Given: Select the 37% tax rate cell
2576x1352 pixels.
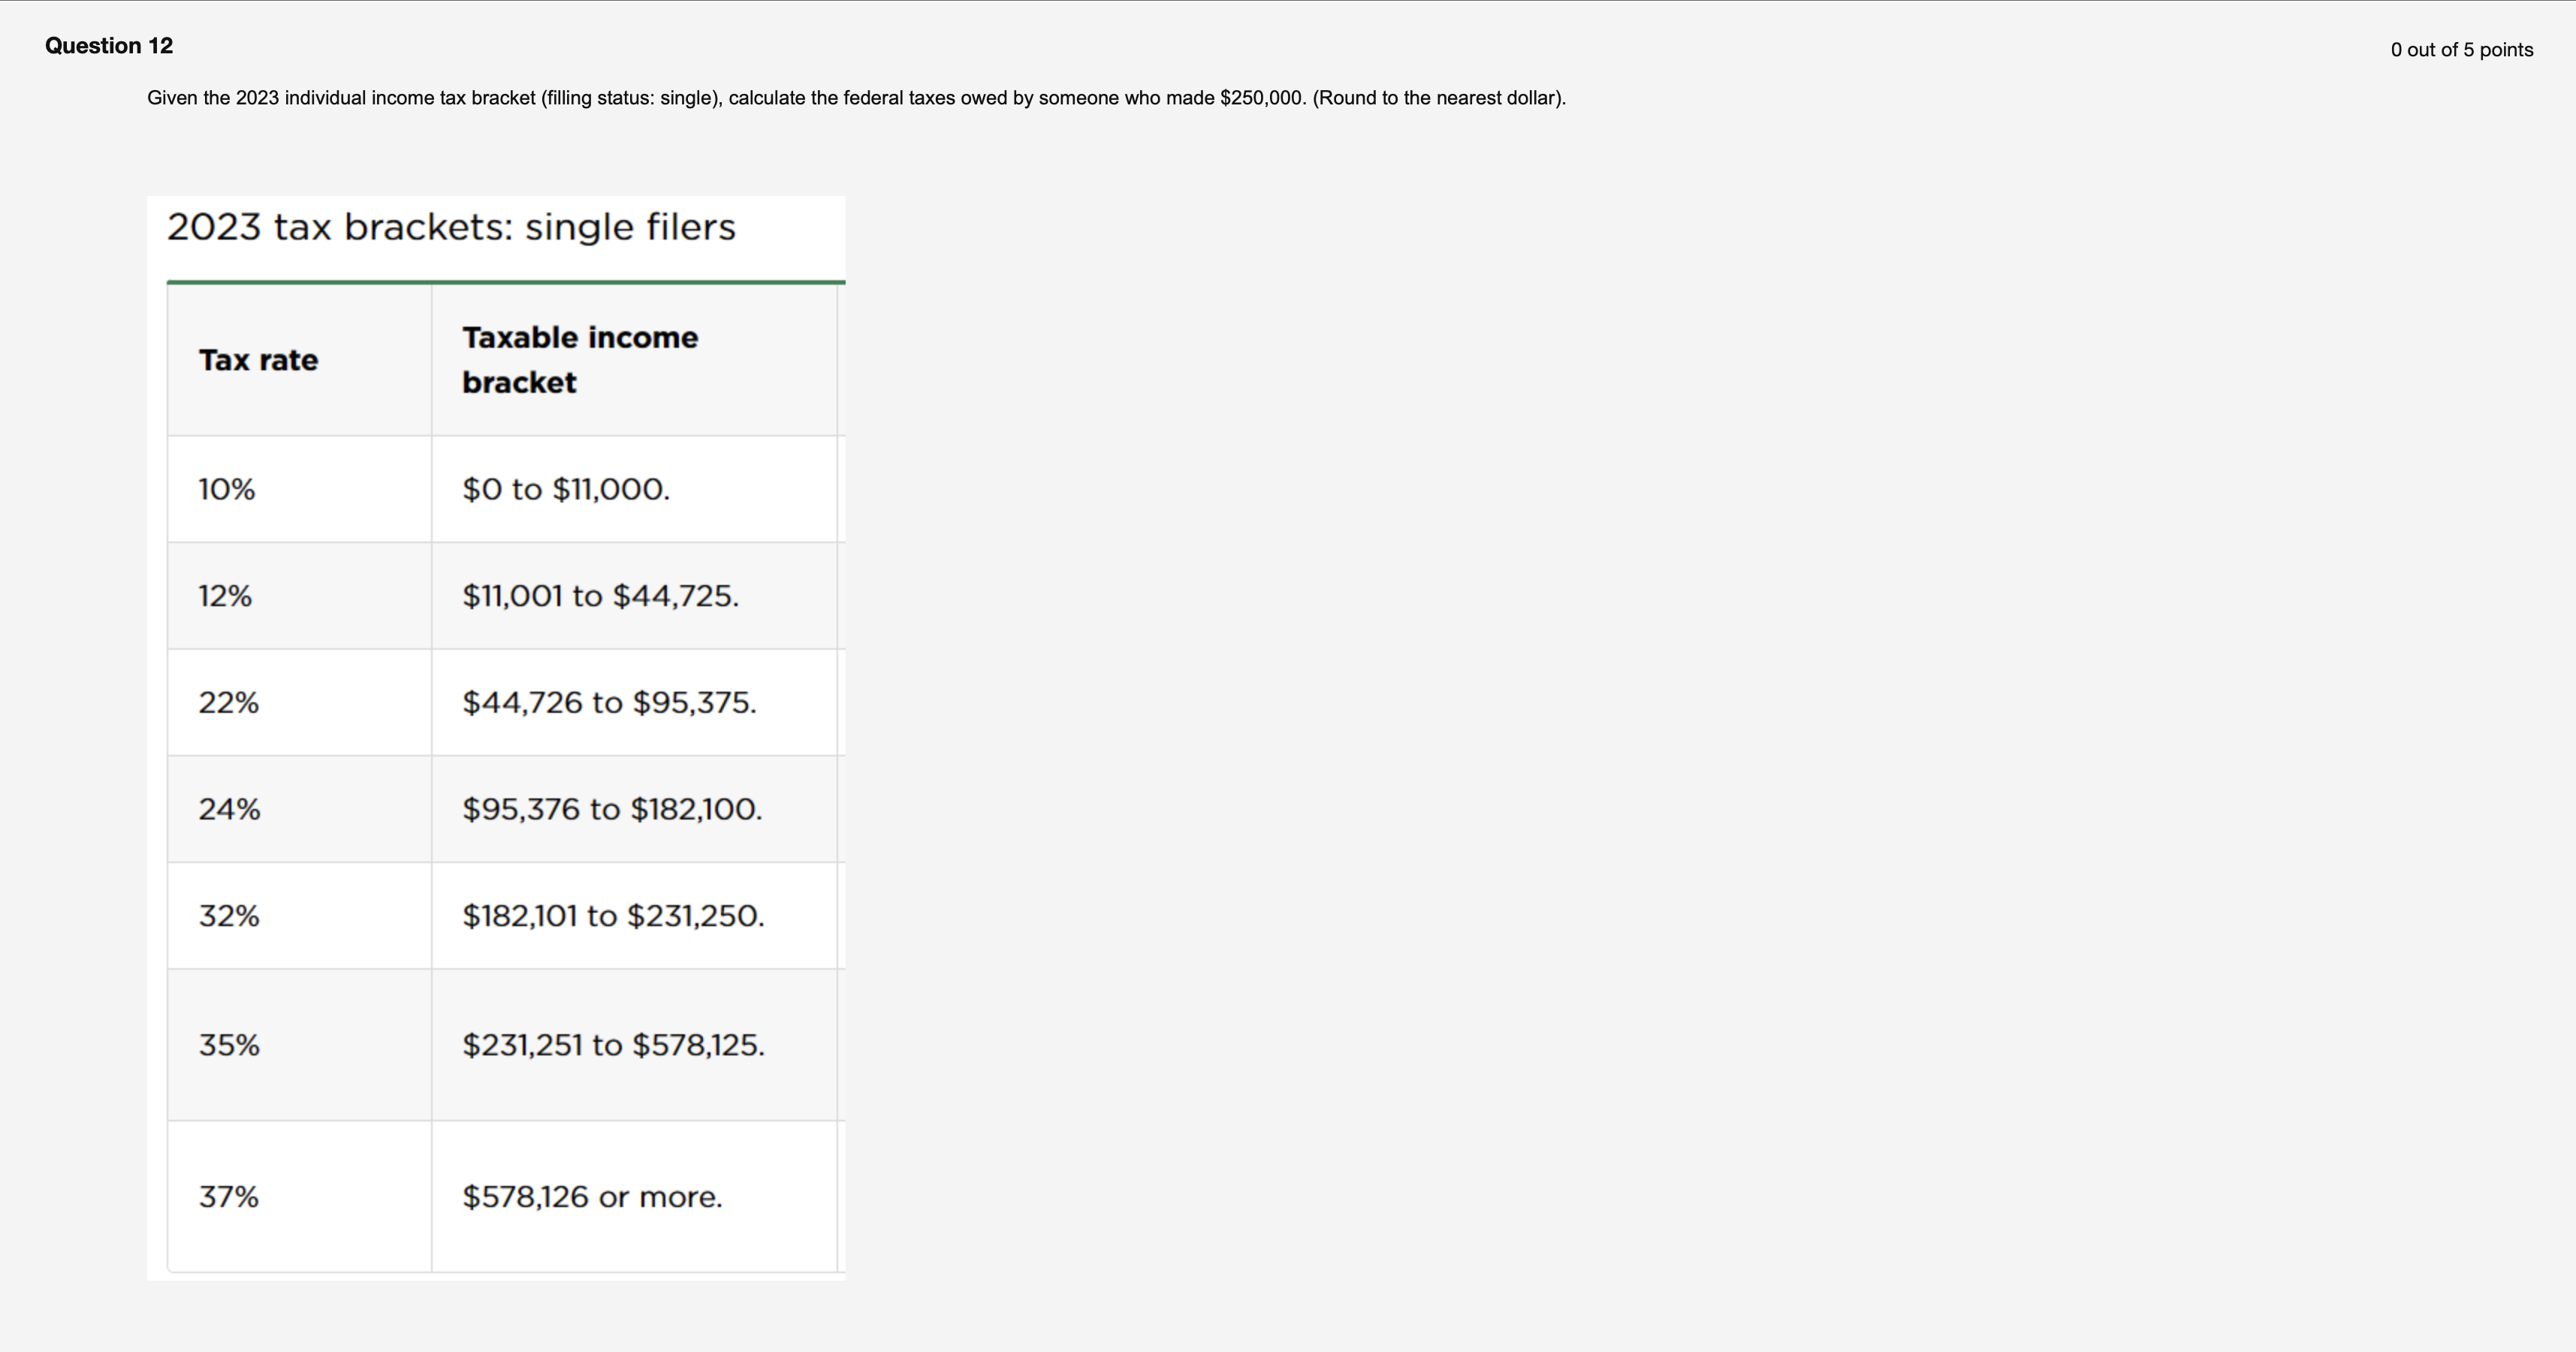Looking at the screenshot, I should (x=228, y=1197).
